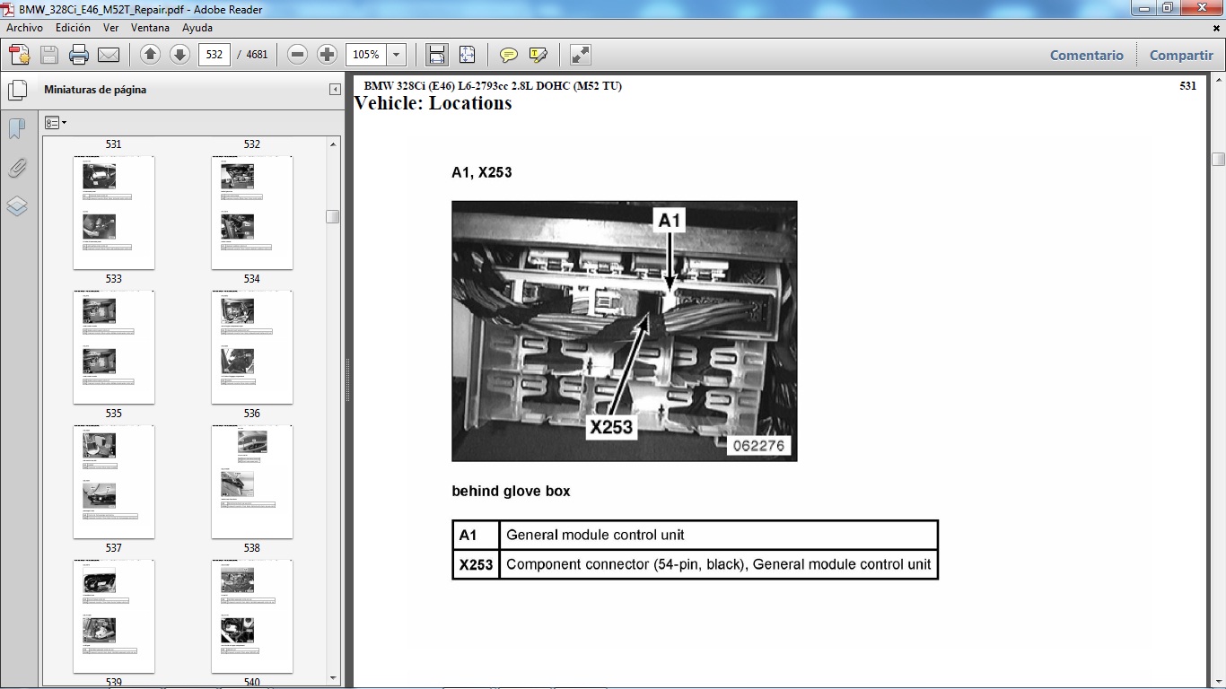Image resolution: width=1226 pixels, height=689 pixels.
Task: Open the Ayuda menu
Action: pos(197,28)
